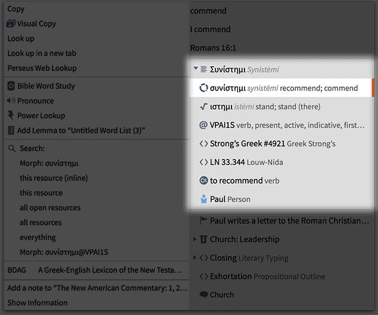The width and height of the screenshot is (378, 315).
Task: Click the root symbol icon beside ιστημι
Action: coord(204,106)
